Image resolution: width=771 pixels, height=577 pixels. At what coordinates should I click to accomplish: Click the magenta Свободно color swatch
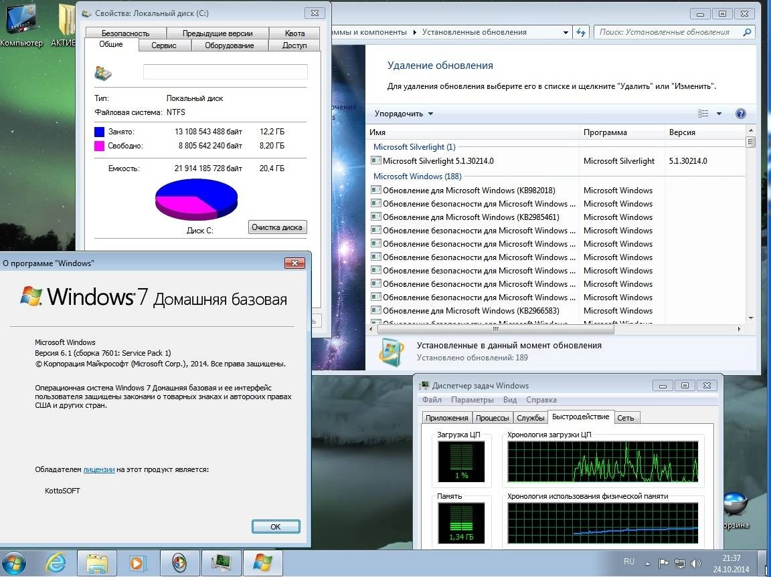coord(99,146)
